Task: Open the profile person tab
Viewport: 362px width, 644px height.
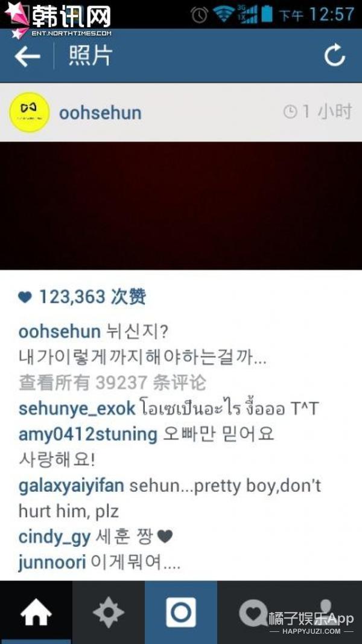Action: click(x=326, y=612)
